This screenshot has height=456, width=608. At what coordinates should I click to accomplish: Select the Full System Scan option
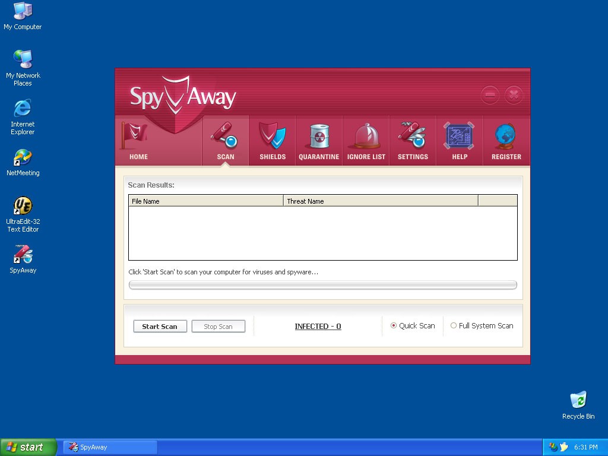[454, 326]
